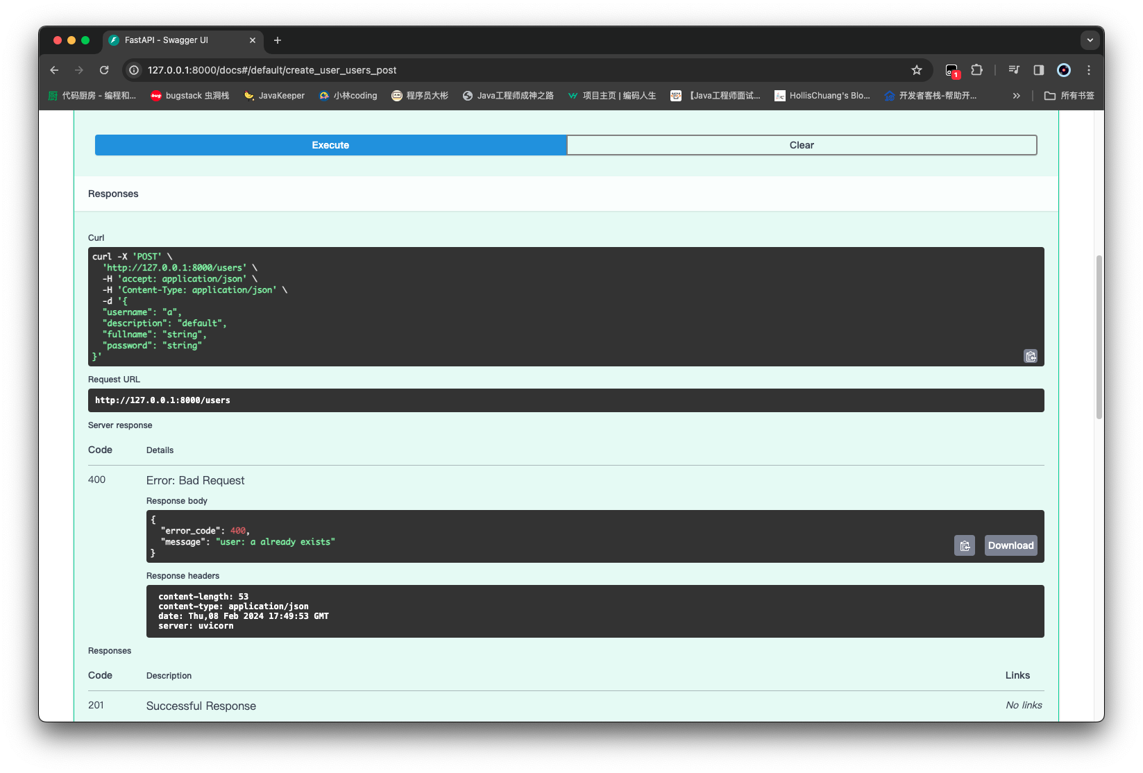Open the 所有书签 bookmarks folder

pos(1069,96)
